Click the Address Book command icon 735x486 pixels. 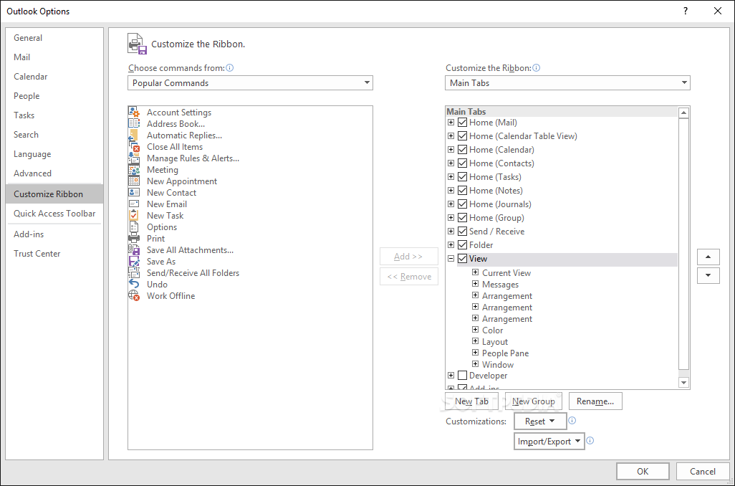pos(134,124)
